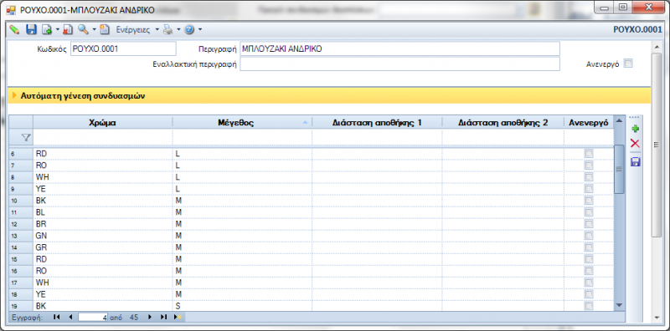
Task: Go to previous record in navigator
Action: click(70, 317)
